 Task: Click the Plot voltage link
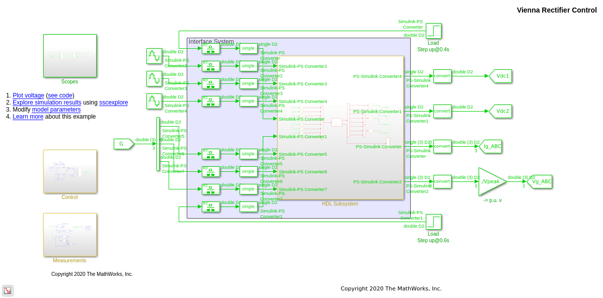click(x=28, y=95)
